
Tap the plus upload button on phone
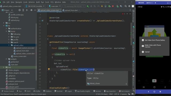(154, 81)
